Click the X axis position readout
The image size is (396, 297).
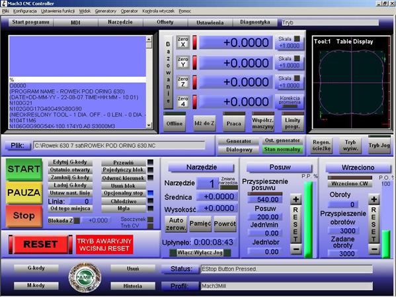click(236, 42)
